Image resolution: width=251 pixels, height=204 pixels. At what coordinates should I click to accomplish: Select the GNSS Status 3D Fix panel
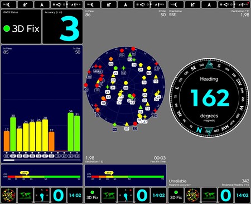(21, 27)
